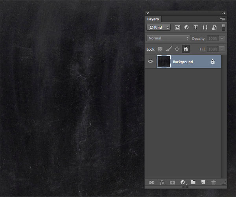Filter layers by type layers icon
This screenshot has width=236, height=197.
pyautogui.click(x=195, y=27)
